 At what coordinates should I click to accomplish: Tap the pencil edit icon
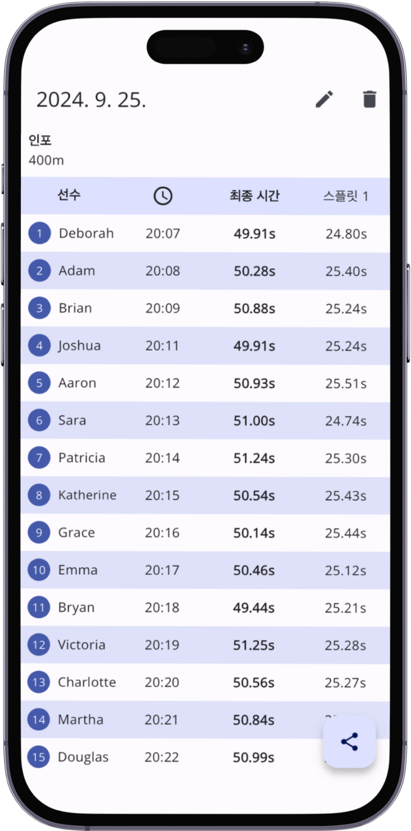pos(325,99)
